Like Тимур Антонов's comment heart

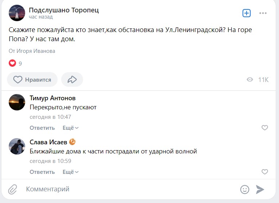[x=265, y=128]
